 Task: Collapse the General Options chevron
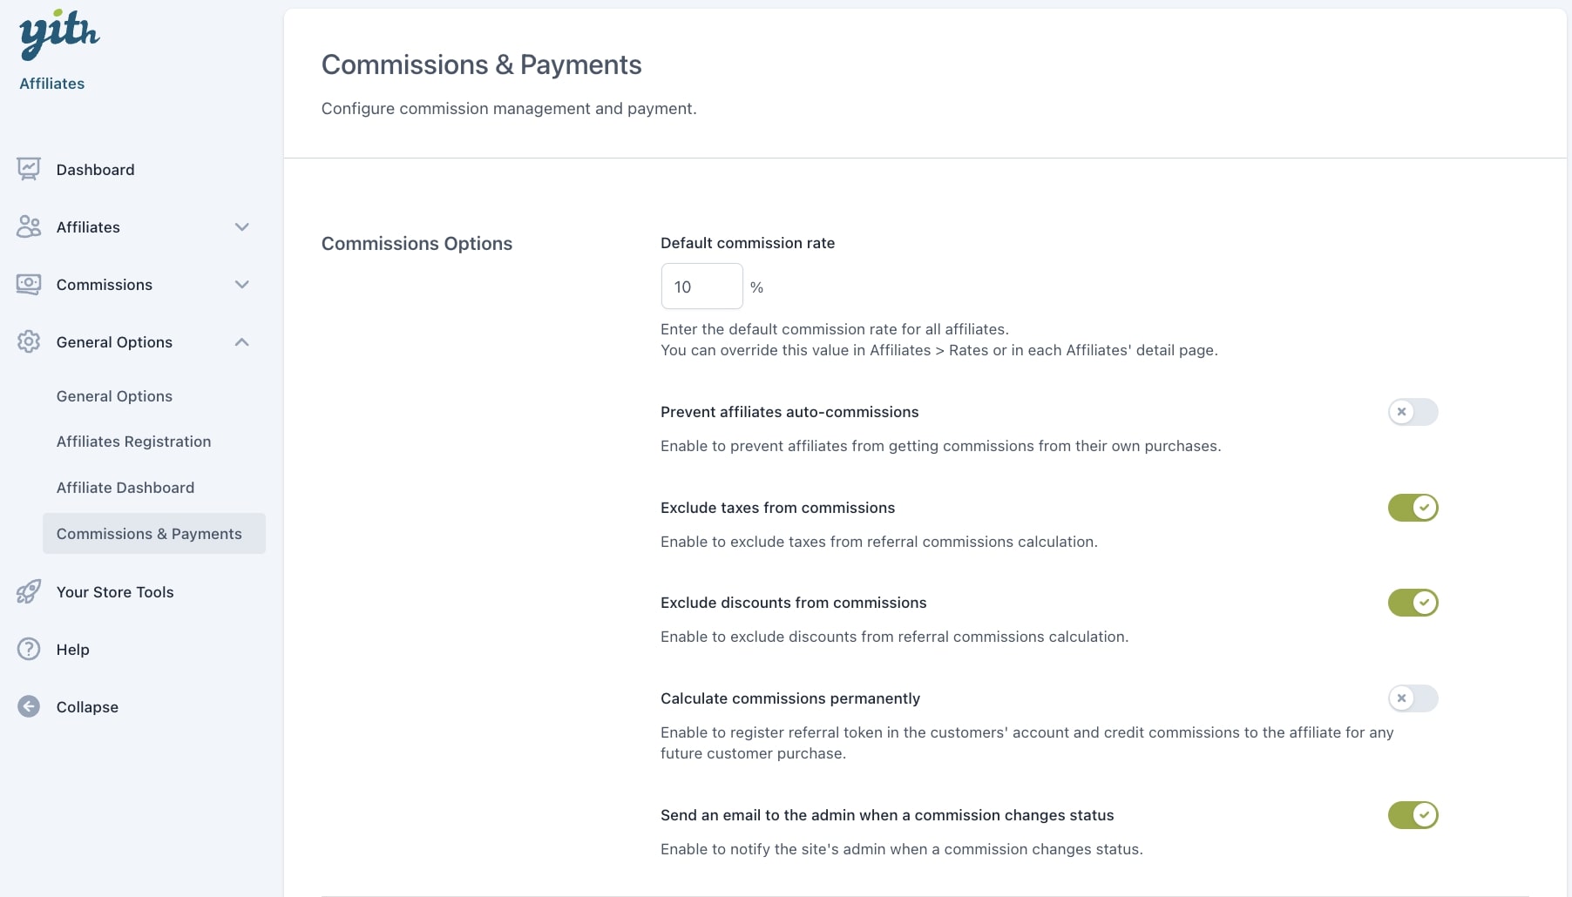pyautogui.click(x=242, y=342)
